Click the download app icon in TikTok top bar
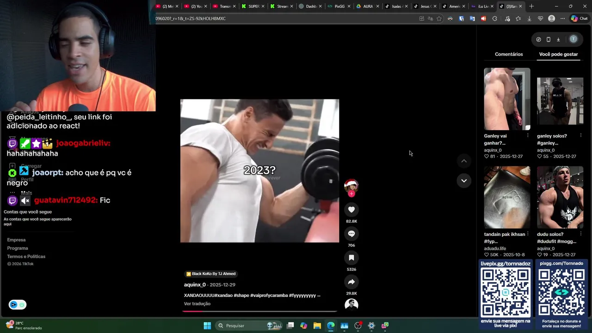The width and height of the screenshot is (592, 333). pyautogui.click(x=558, y=39)
